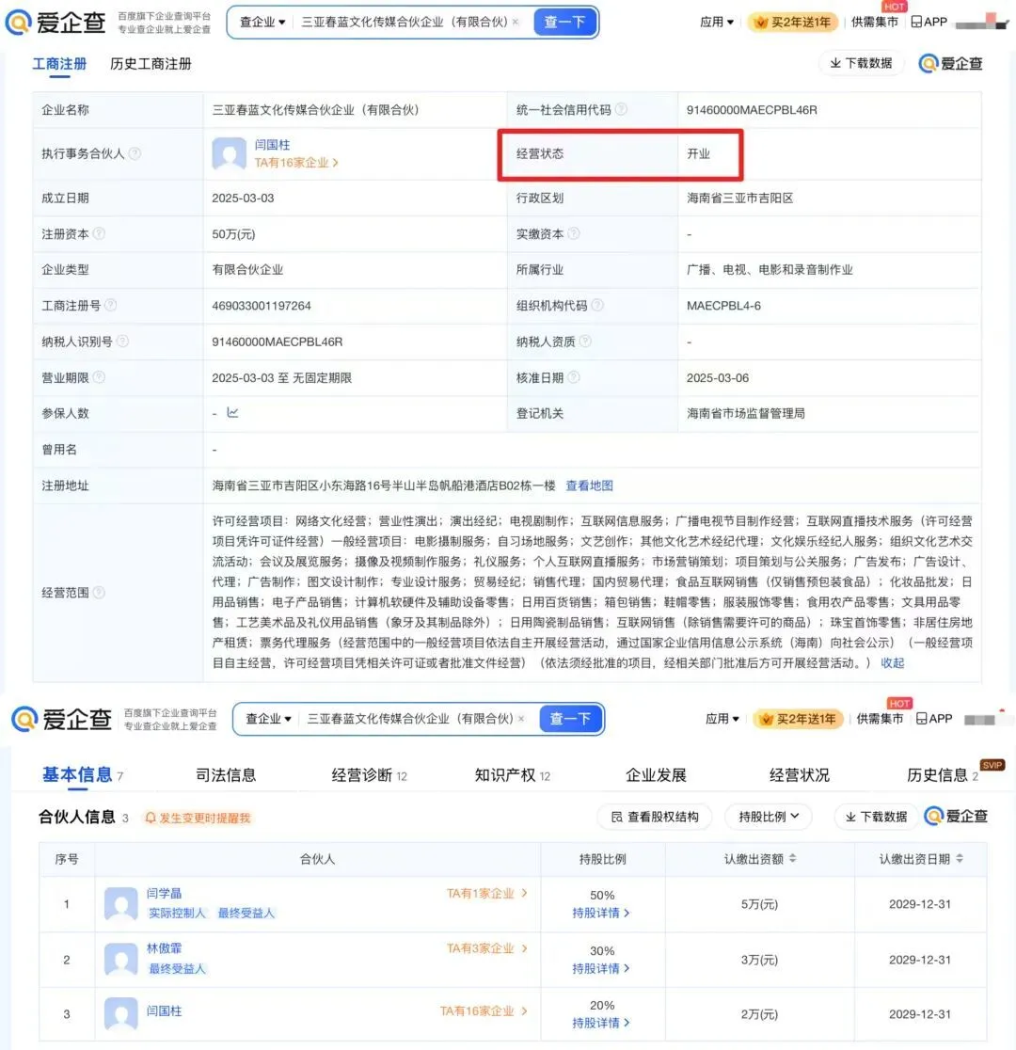
Task: Expand the 应用 menu in top header
Action: pos(717,22)
